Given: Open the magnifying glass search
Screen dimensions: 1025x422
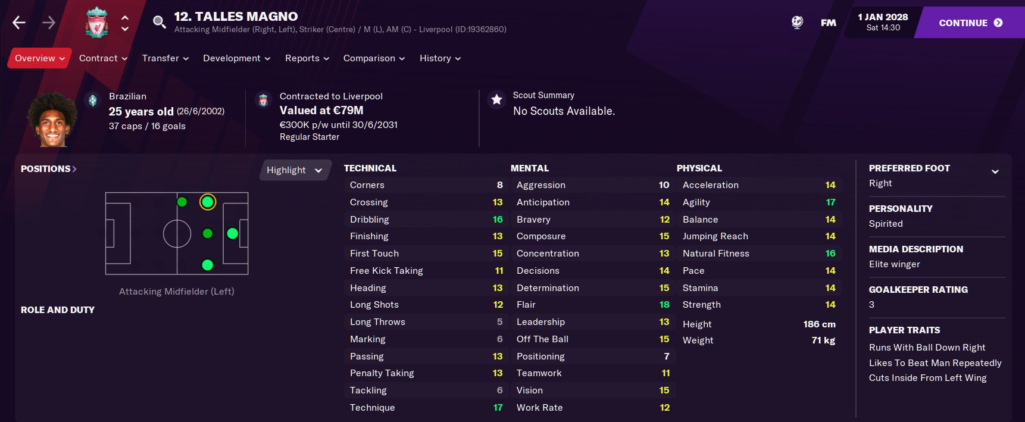Looking at the screenshot, I should [159, 23].
